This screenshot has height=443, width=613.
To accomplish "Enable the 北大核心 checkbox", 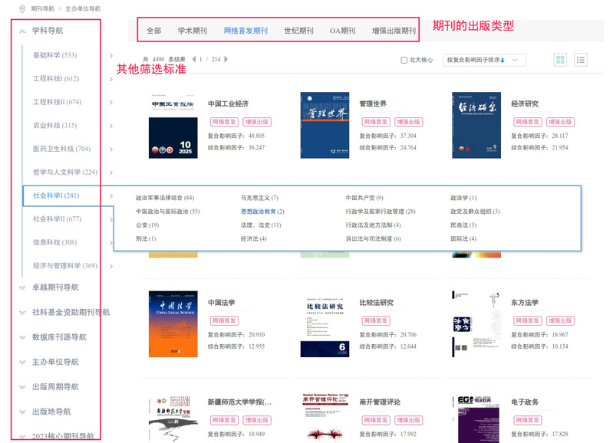I will 404,60.
